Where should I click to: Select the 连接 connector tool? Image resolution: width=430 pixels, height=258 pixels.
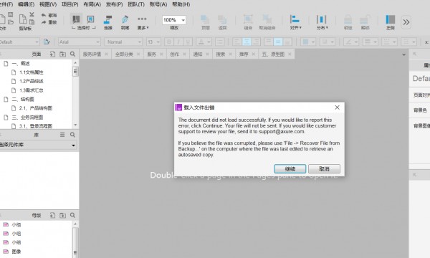(x=107, y=22)
